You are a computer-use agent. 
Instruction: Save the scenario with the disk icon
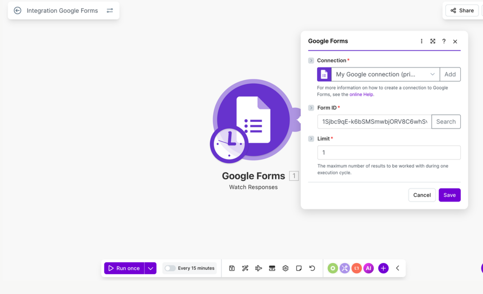[232, 268]
